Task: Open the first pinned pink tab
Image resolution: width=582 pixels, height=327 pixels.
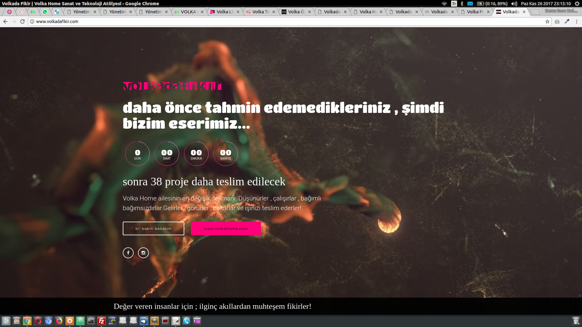Action: click(x=9, y=12)
